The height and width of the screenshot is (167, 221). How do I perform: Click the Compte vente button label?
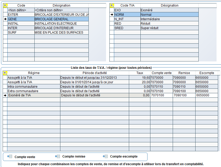pyautogui.click(x=25, y=157)
